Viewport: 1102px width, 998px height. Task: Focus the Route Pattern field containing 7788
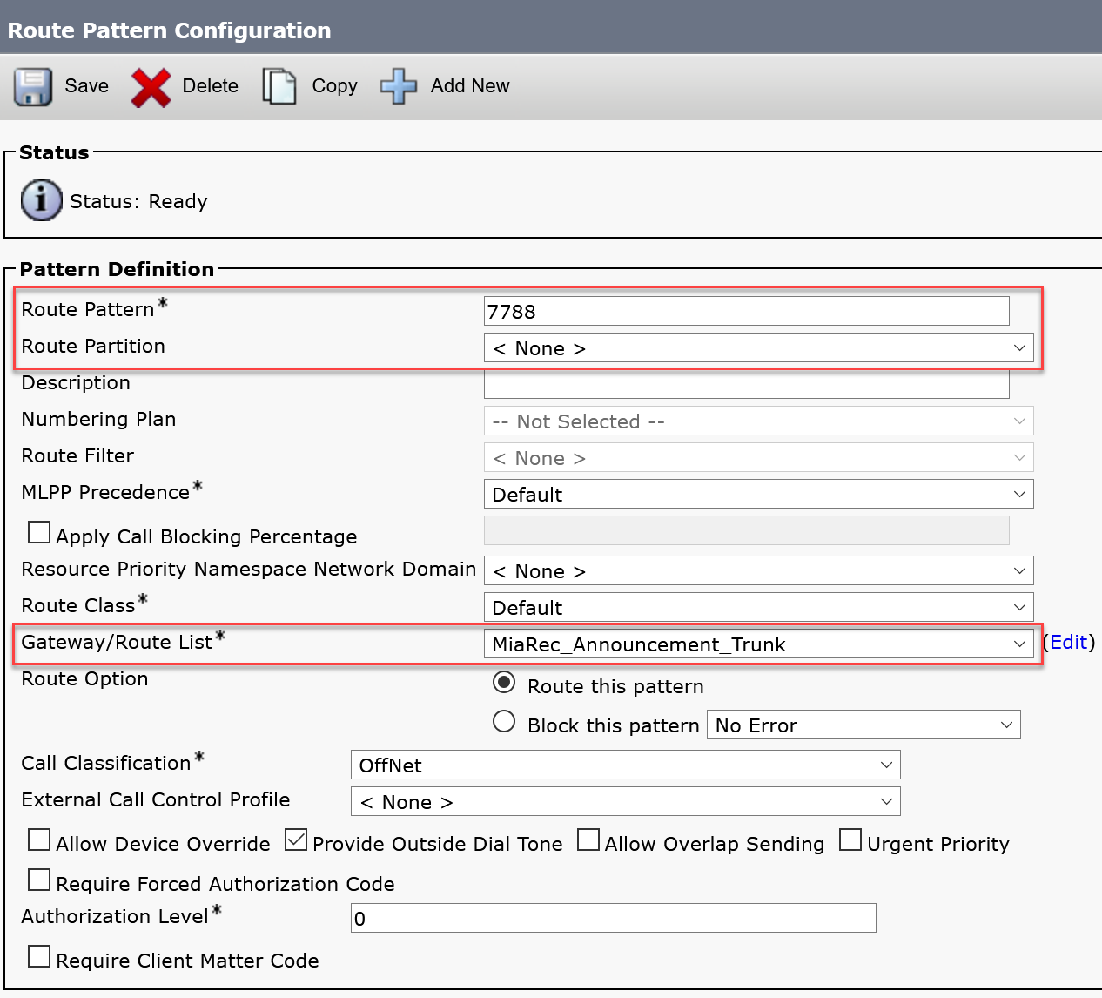[746, 311]
